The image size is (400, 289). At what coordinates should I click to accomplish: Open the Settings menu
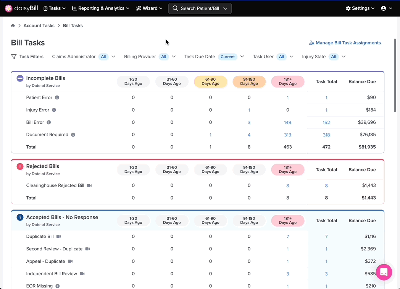coord(360,8)
